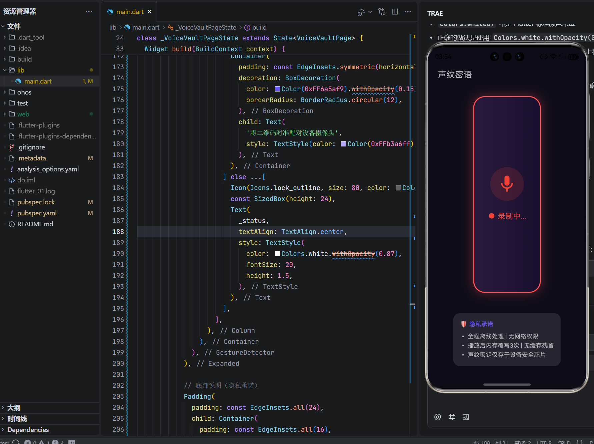
Task: Click the # context icon in TRAE chat
Action: pyautogui.click(x=452, y=417)
